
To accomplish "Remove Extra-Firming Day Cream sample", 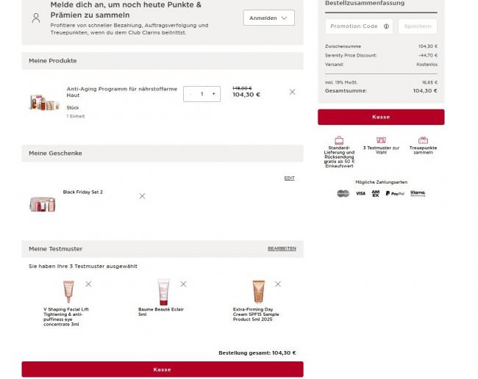I will pos(278,284).
